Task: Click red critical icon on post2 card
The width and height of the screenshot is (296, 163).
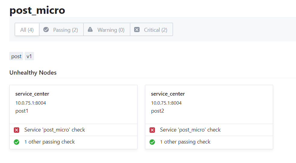Action: point(152,130)
